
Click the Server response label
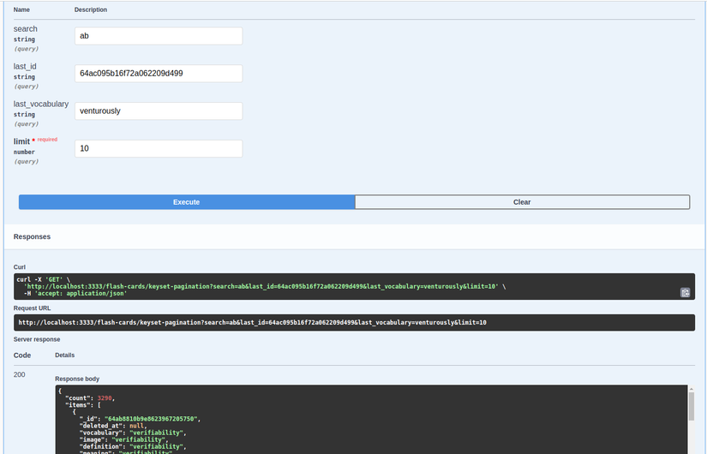coord(37,339)
